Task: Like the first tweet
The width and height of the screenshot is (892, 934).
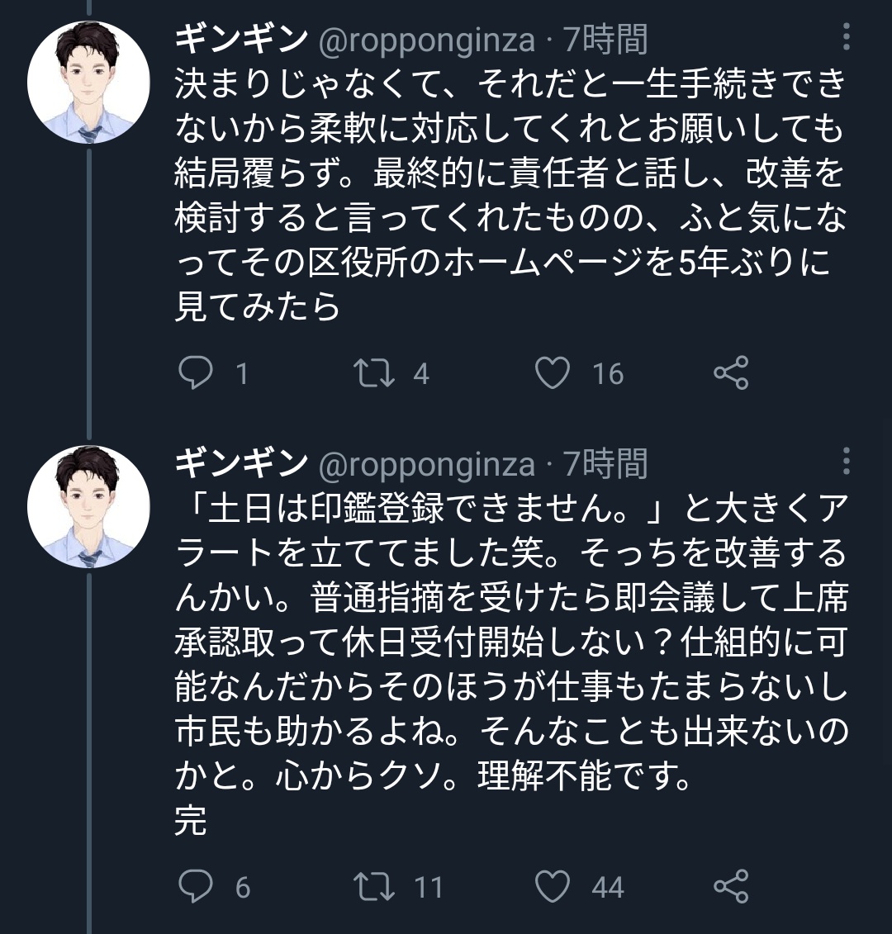Action: coord(554,374)
